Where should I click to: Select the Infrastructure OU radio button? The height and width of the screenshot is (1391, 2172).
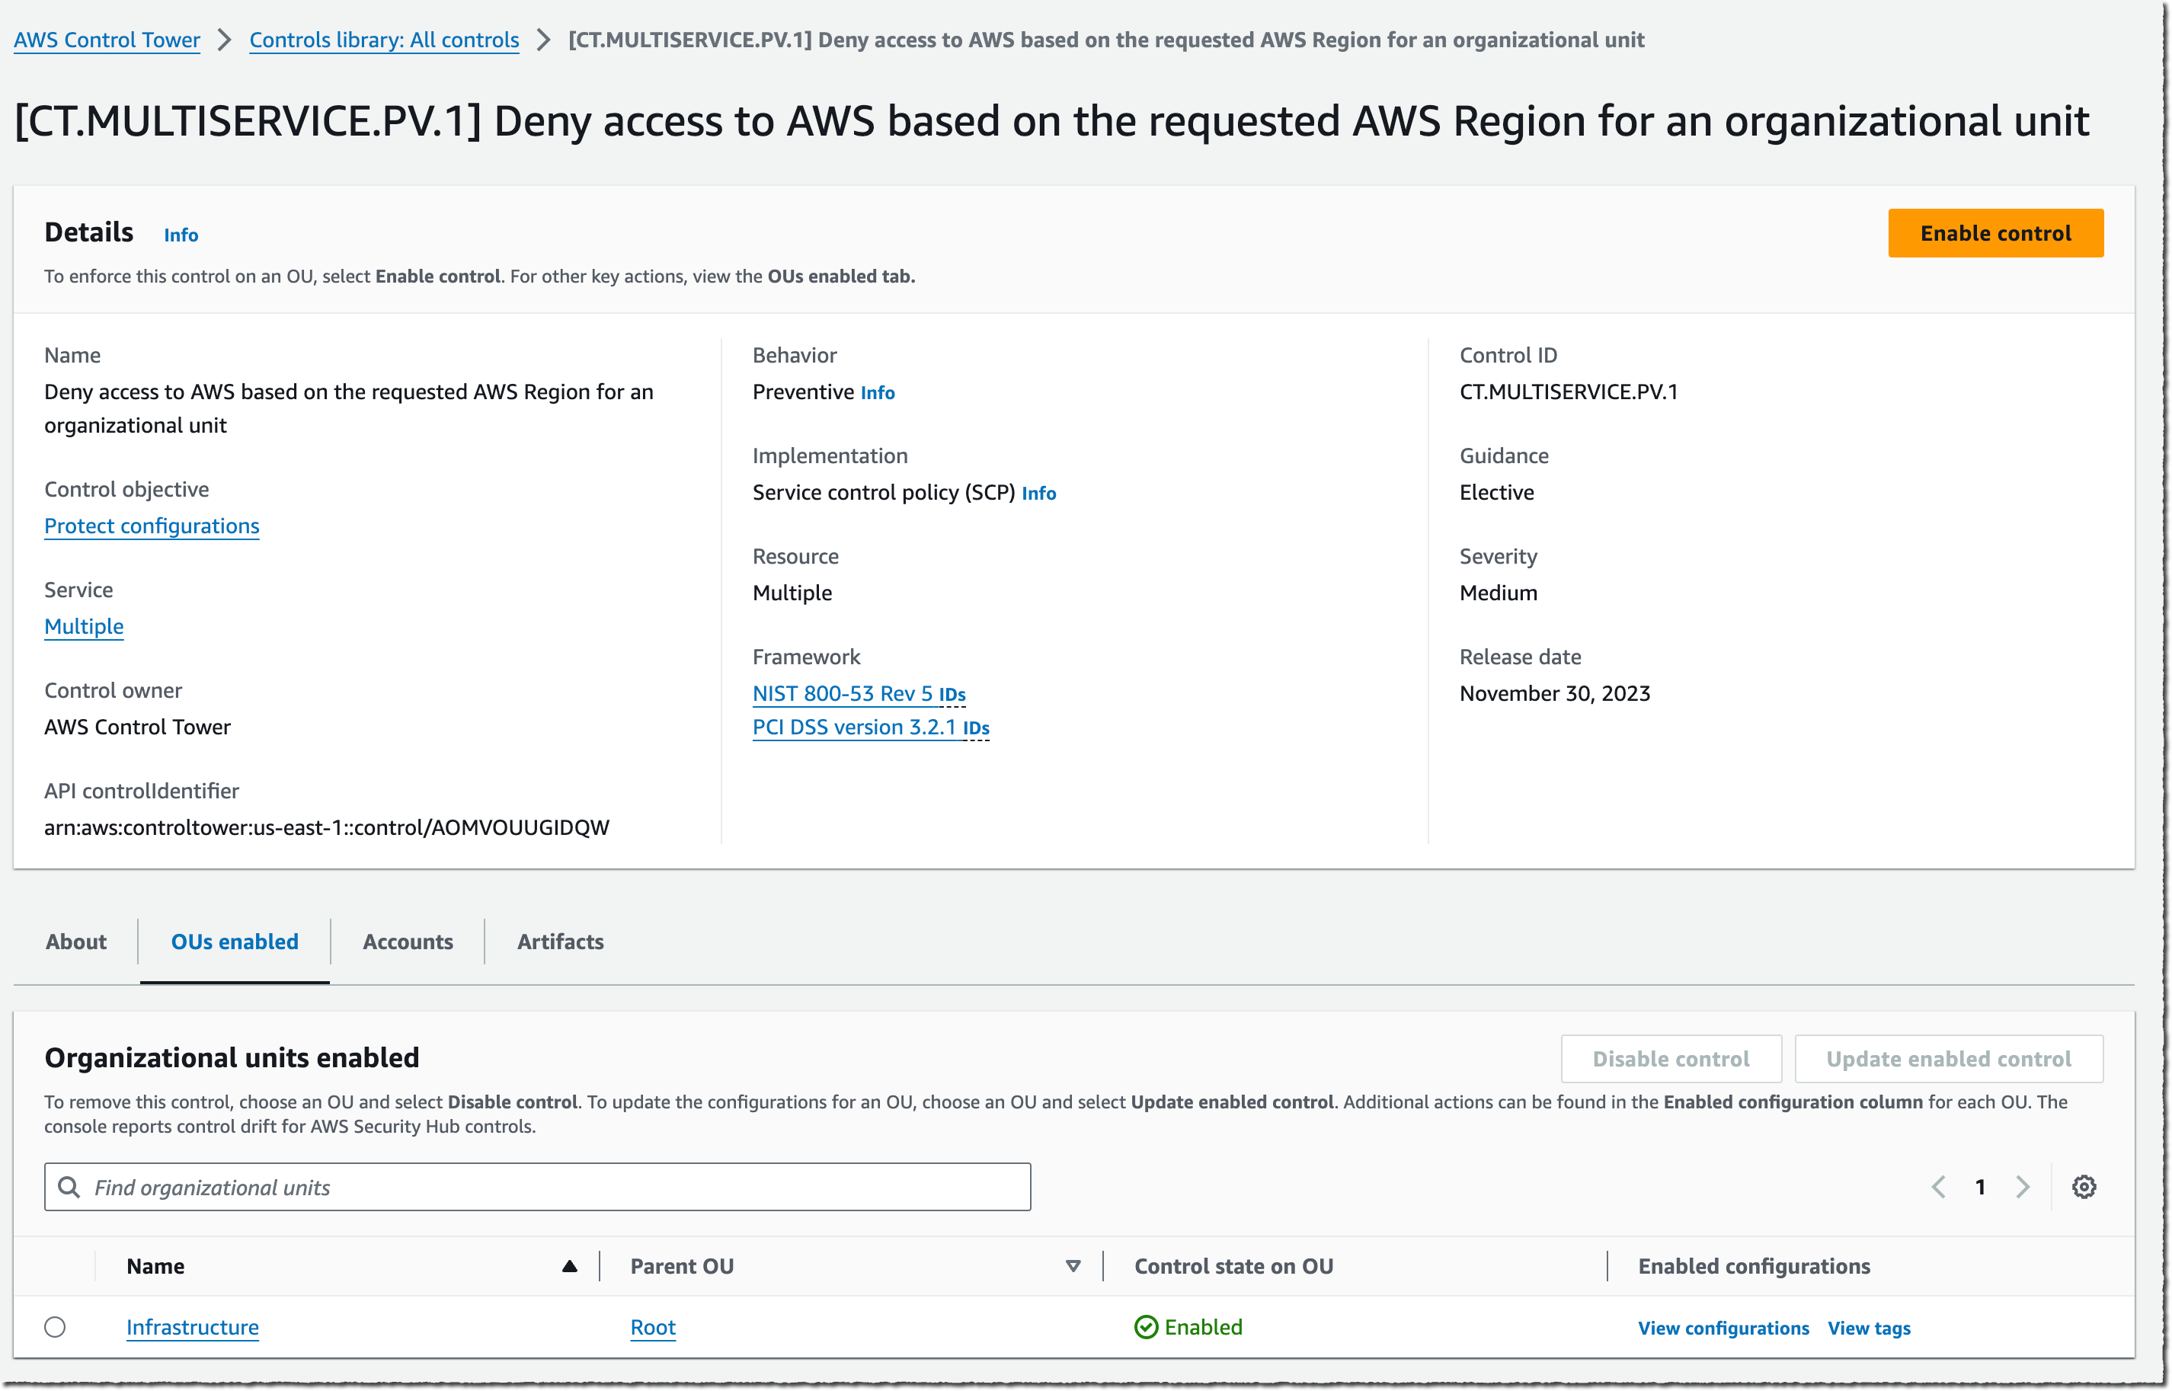pos(55,1327)
